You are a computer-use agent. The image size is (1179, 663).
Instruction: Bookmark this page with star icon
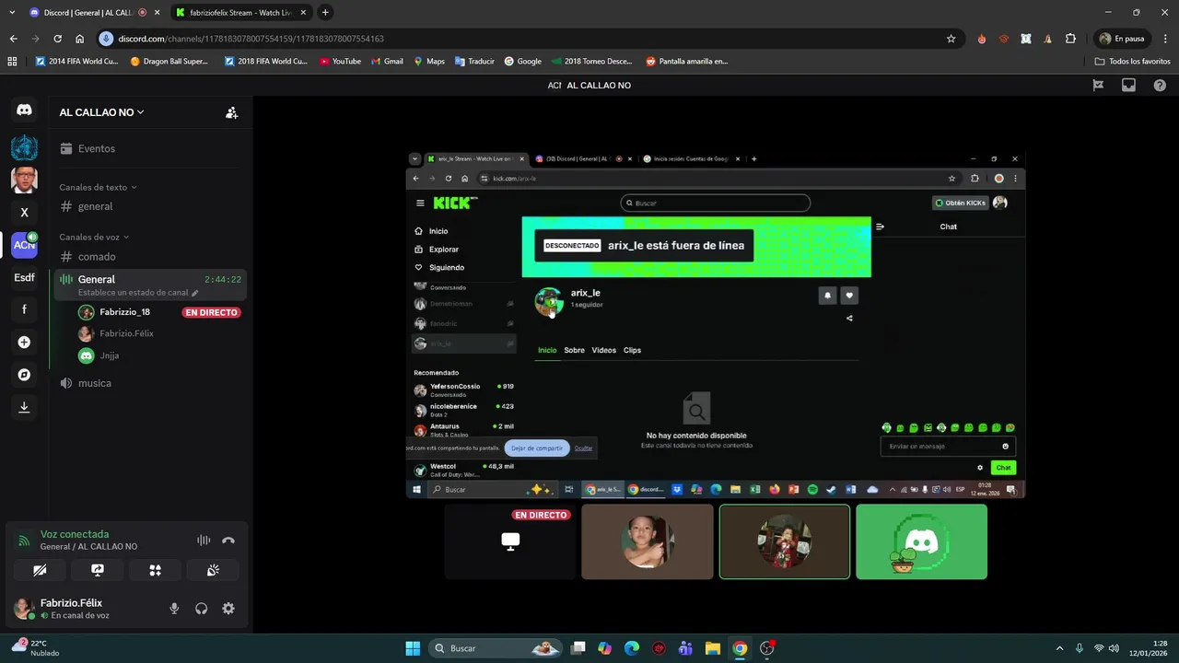951,39
